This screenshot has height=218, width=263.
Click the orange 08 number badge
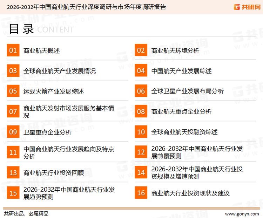point(141,111)
